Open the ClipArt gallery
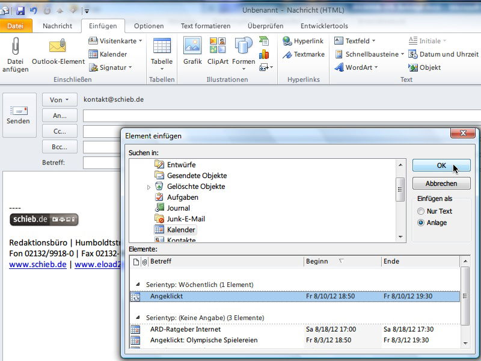Image resolution: width=481 pixels, height=361 pixels. point(218,46)
